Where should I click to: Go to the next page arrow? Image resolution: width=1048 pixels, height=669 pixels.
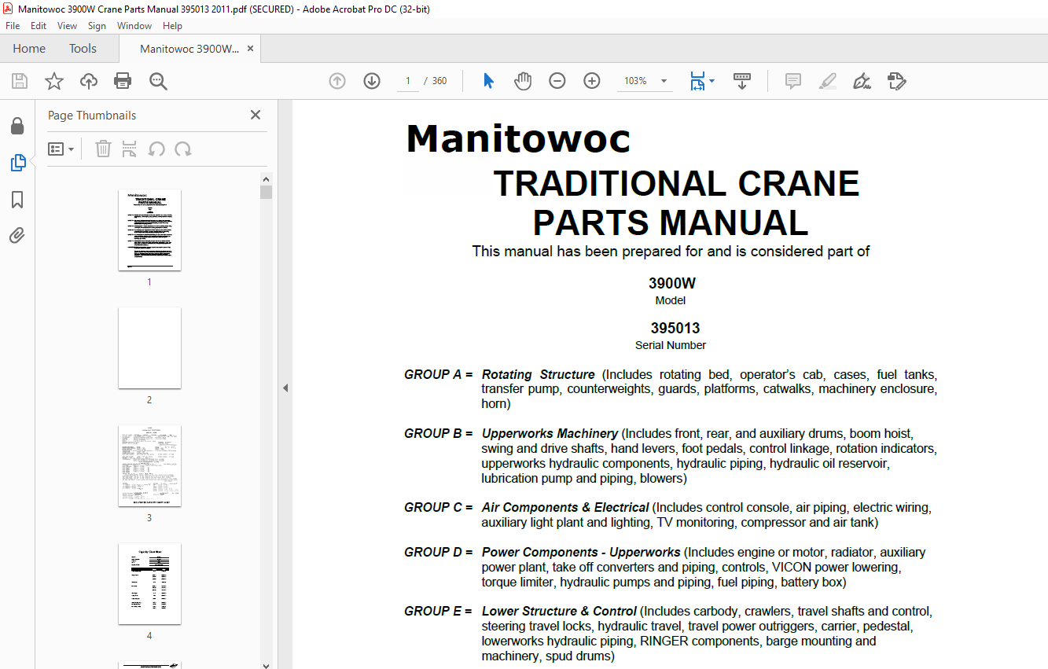[x=372, y=81]
